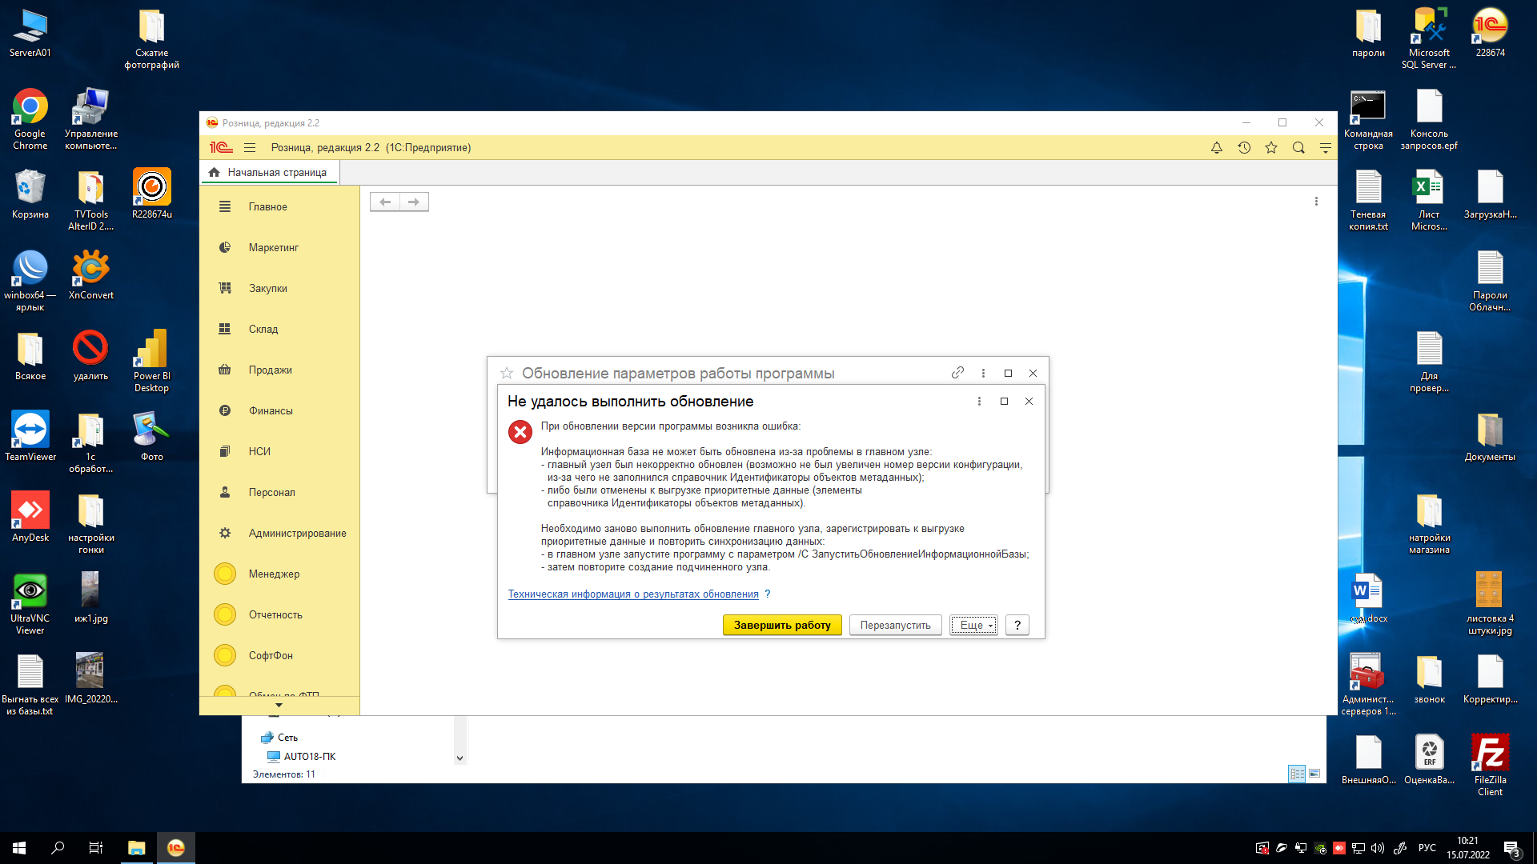This screenshot has height=864, width=1537.
Task: Click the Перезапустить button
Action: [895, 626]
